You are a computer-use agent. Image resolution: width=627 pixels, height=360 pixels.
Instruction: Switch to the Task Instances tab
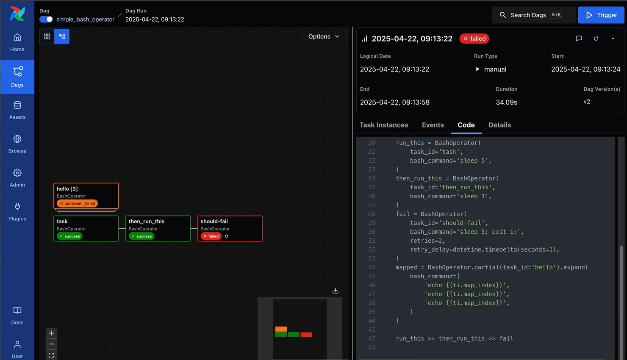(x=384, y=125)
